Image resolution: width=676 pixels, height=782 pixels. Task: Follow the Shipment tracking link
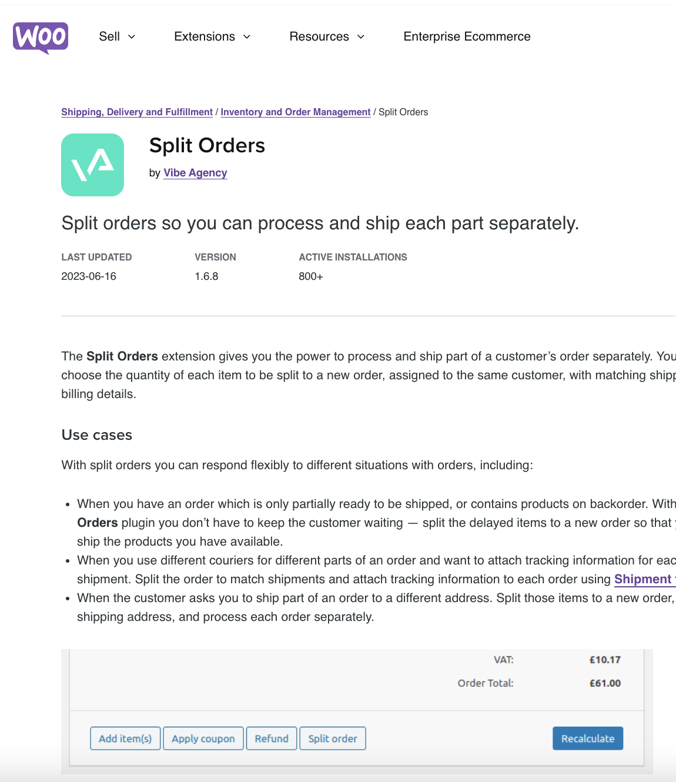pyautogui.click(x=644, y=579)
